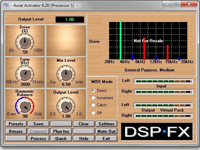Click the Input Right level meter
Screen dimensions: 200x150
[163, 92]
